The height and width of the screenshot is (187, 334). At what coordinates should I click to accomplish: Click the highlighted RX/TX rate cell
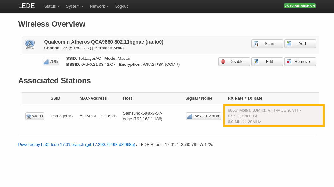(x=274, y=115)
